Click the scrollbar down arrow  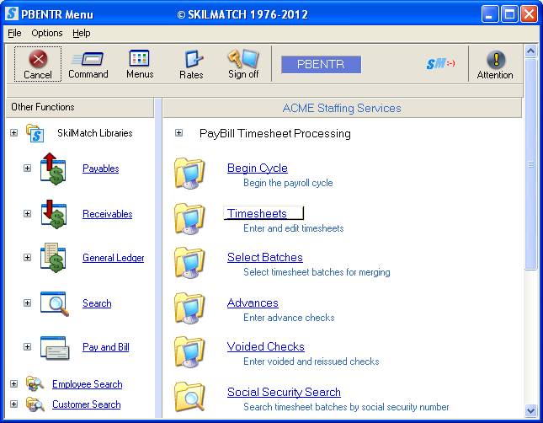(530, 410)
